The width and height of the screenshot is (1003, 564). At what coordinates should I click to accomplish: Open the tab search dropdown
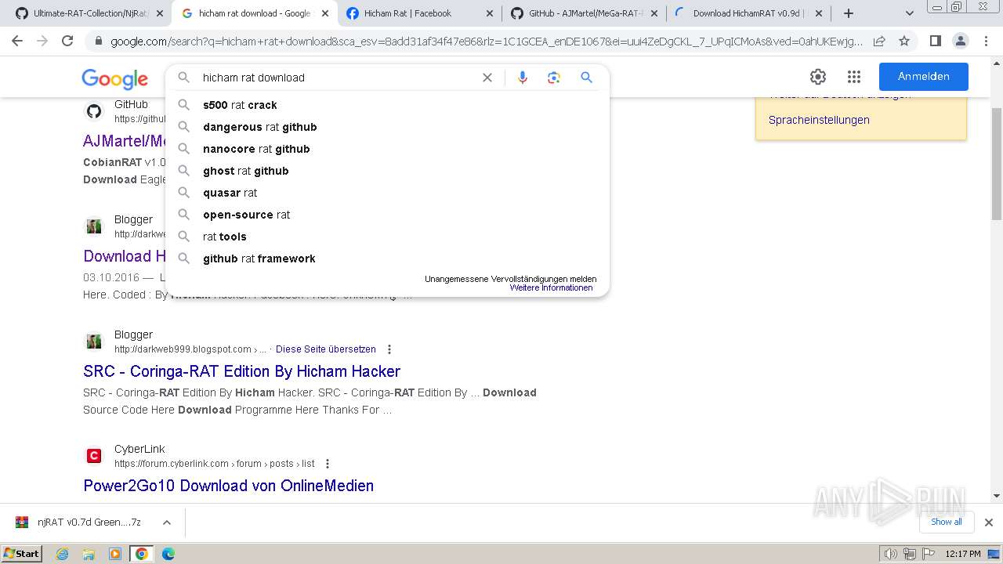tap(909, 13)
